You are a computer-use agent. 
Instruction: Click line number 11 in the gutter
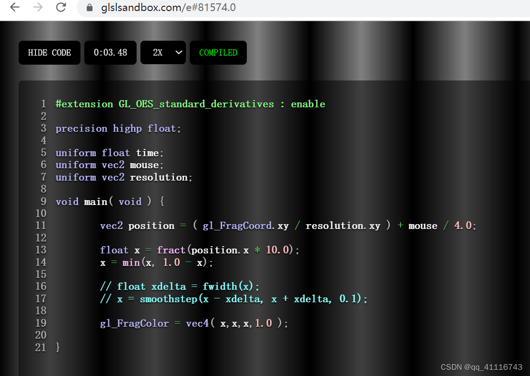click(41, 225)
